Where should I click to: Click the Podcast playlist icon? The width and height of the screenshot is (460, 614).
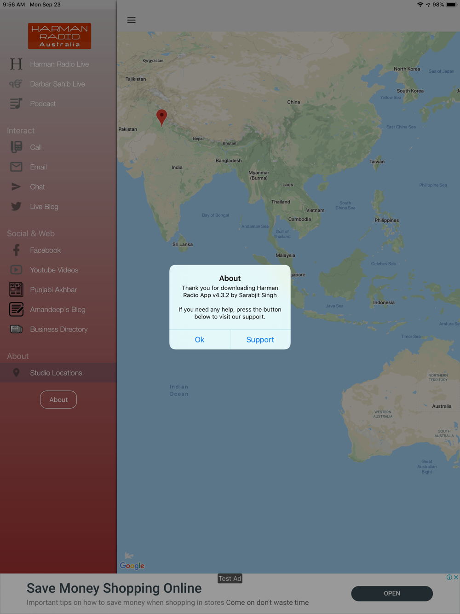[x=16, y=104]
